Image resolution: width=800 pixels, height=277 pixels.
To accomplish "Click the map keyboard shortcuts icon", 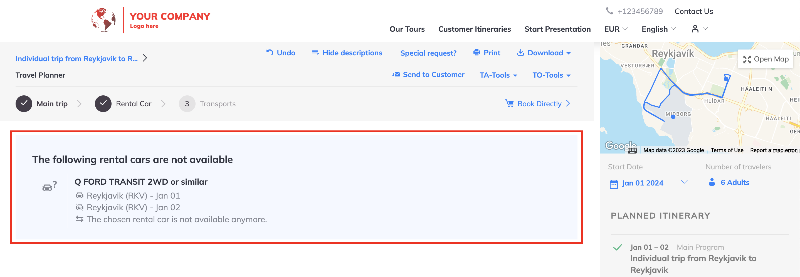I will (632, 150).
